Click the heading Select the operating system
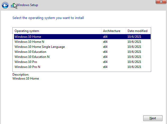 tap(48, 18)
